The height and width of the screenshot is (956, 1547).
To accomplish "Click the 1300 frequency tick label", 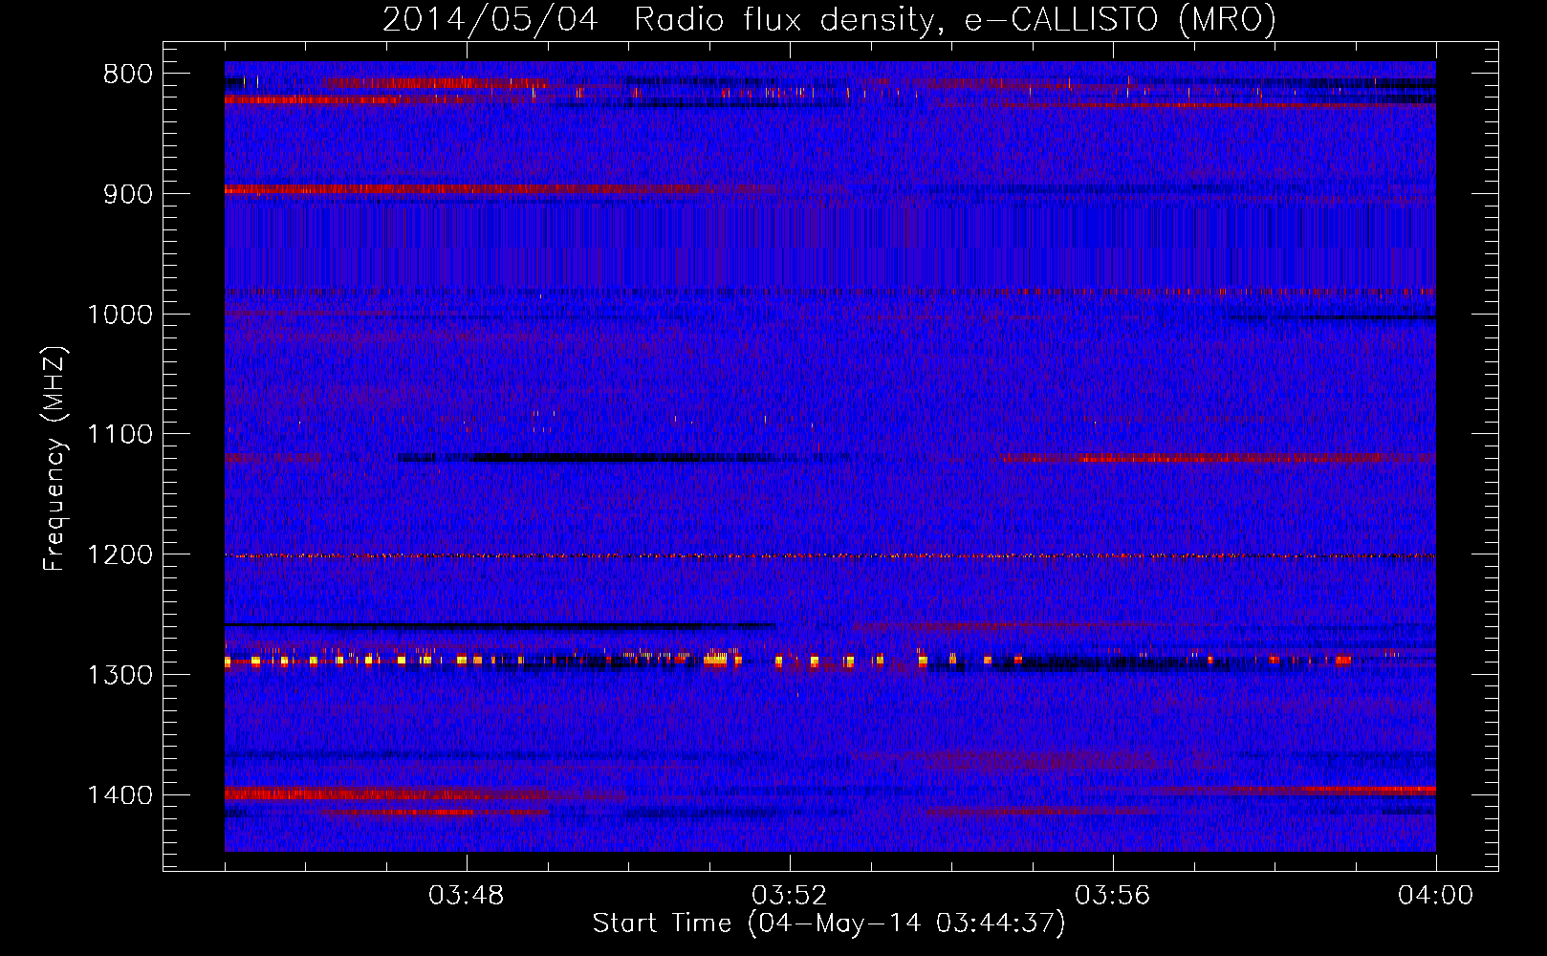I will point(120,675).
